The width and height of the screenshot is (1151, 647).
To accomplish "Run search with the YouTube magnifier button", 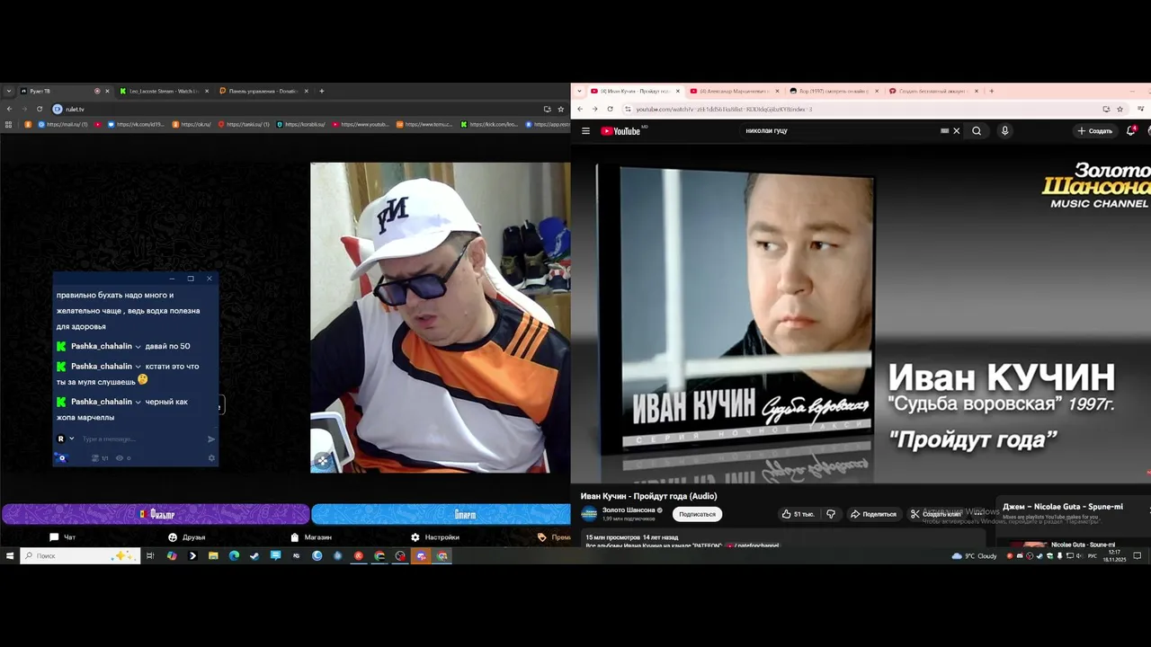I will point(977,131).
